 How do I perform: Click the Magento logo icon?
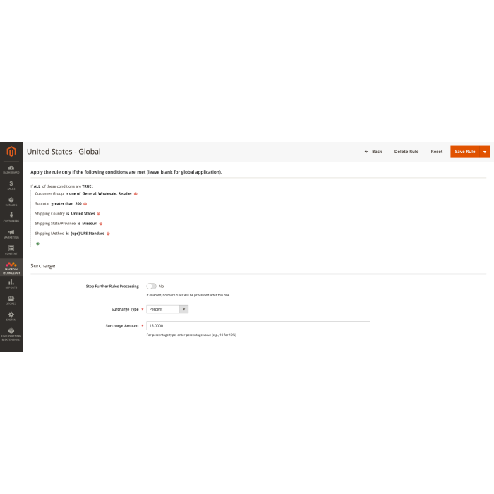click(11, 152)
